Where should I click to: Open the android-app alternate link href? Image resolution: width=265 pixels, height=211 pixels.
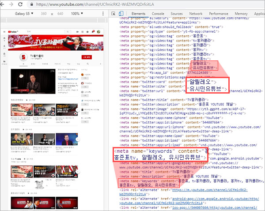point(189,201)
